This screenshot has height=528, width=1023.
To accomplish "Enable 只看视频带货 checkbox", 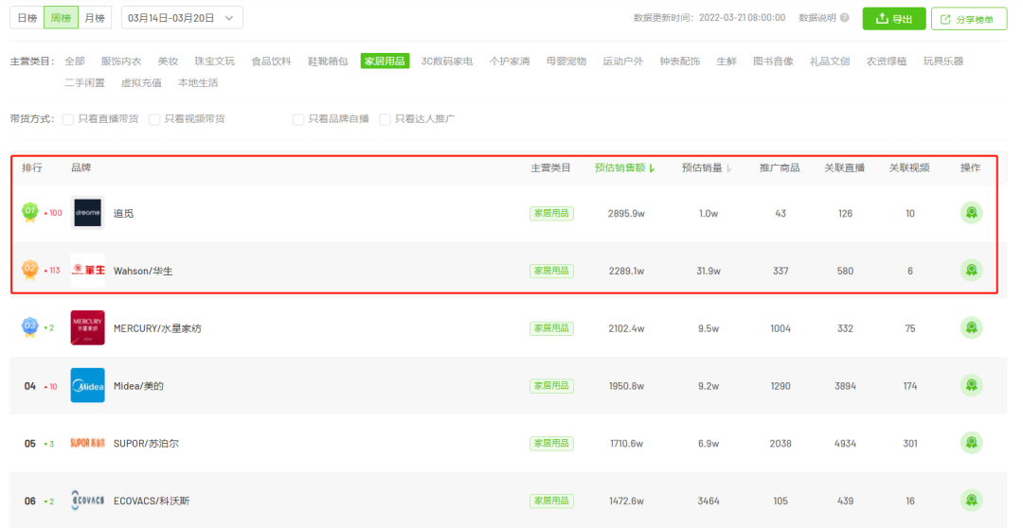I will point(154,119).
